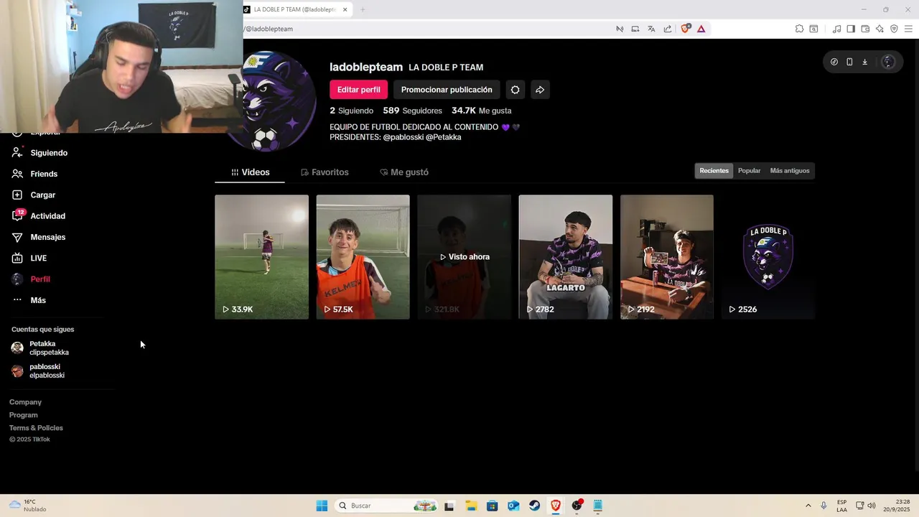Click the translate page icon
Screen dimensions: 919x517
tap(651, 29)
